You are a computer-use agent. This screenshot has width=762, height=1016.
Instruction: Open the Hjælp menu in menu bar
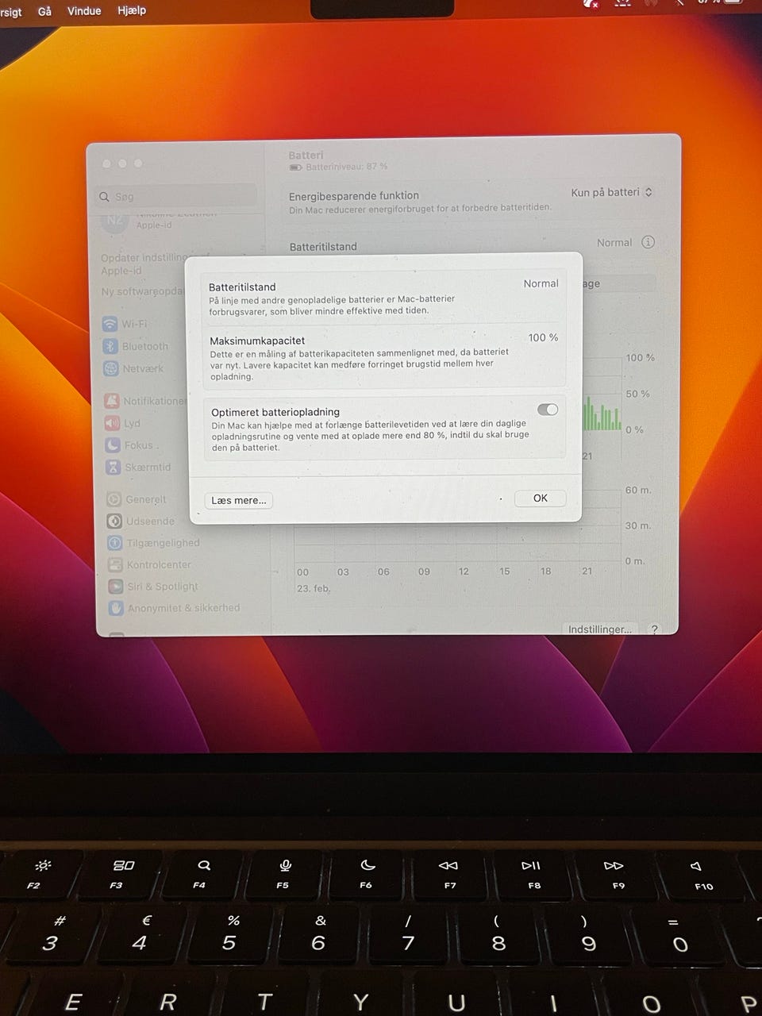tap(132, 11)
